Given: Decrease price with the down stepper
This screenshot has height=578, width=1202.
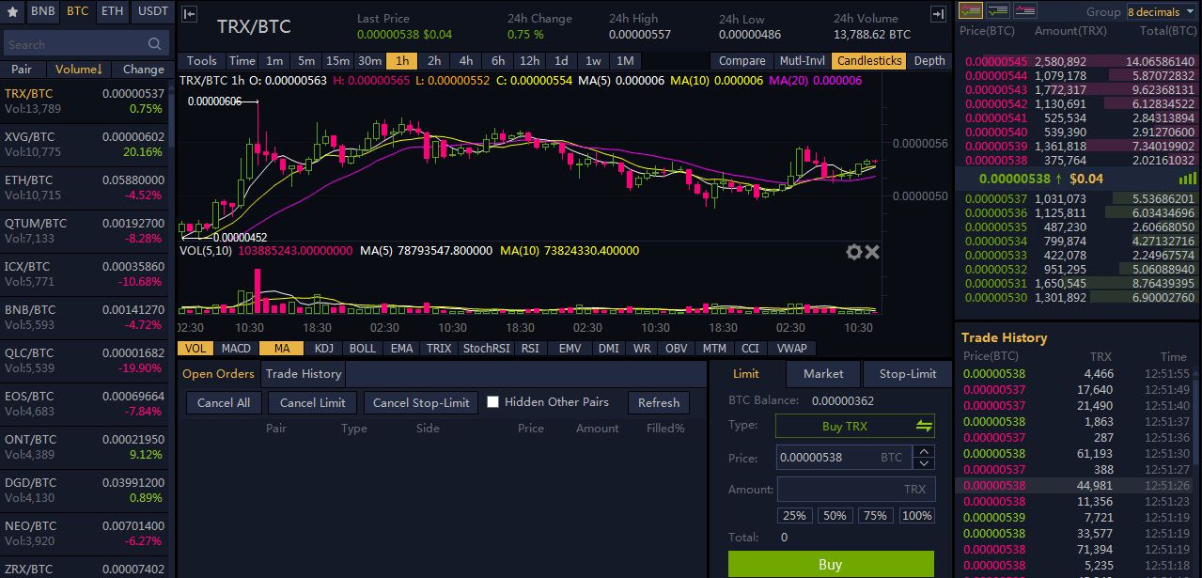Looking at the screenshot, I should (x=925, y=463).
